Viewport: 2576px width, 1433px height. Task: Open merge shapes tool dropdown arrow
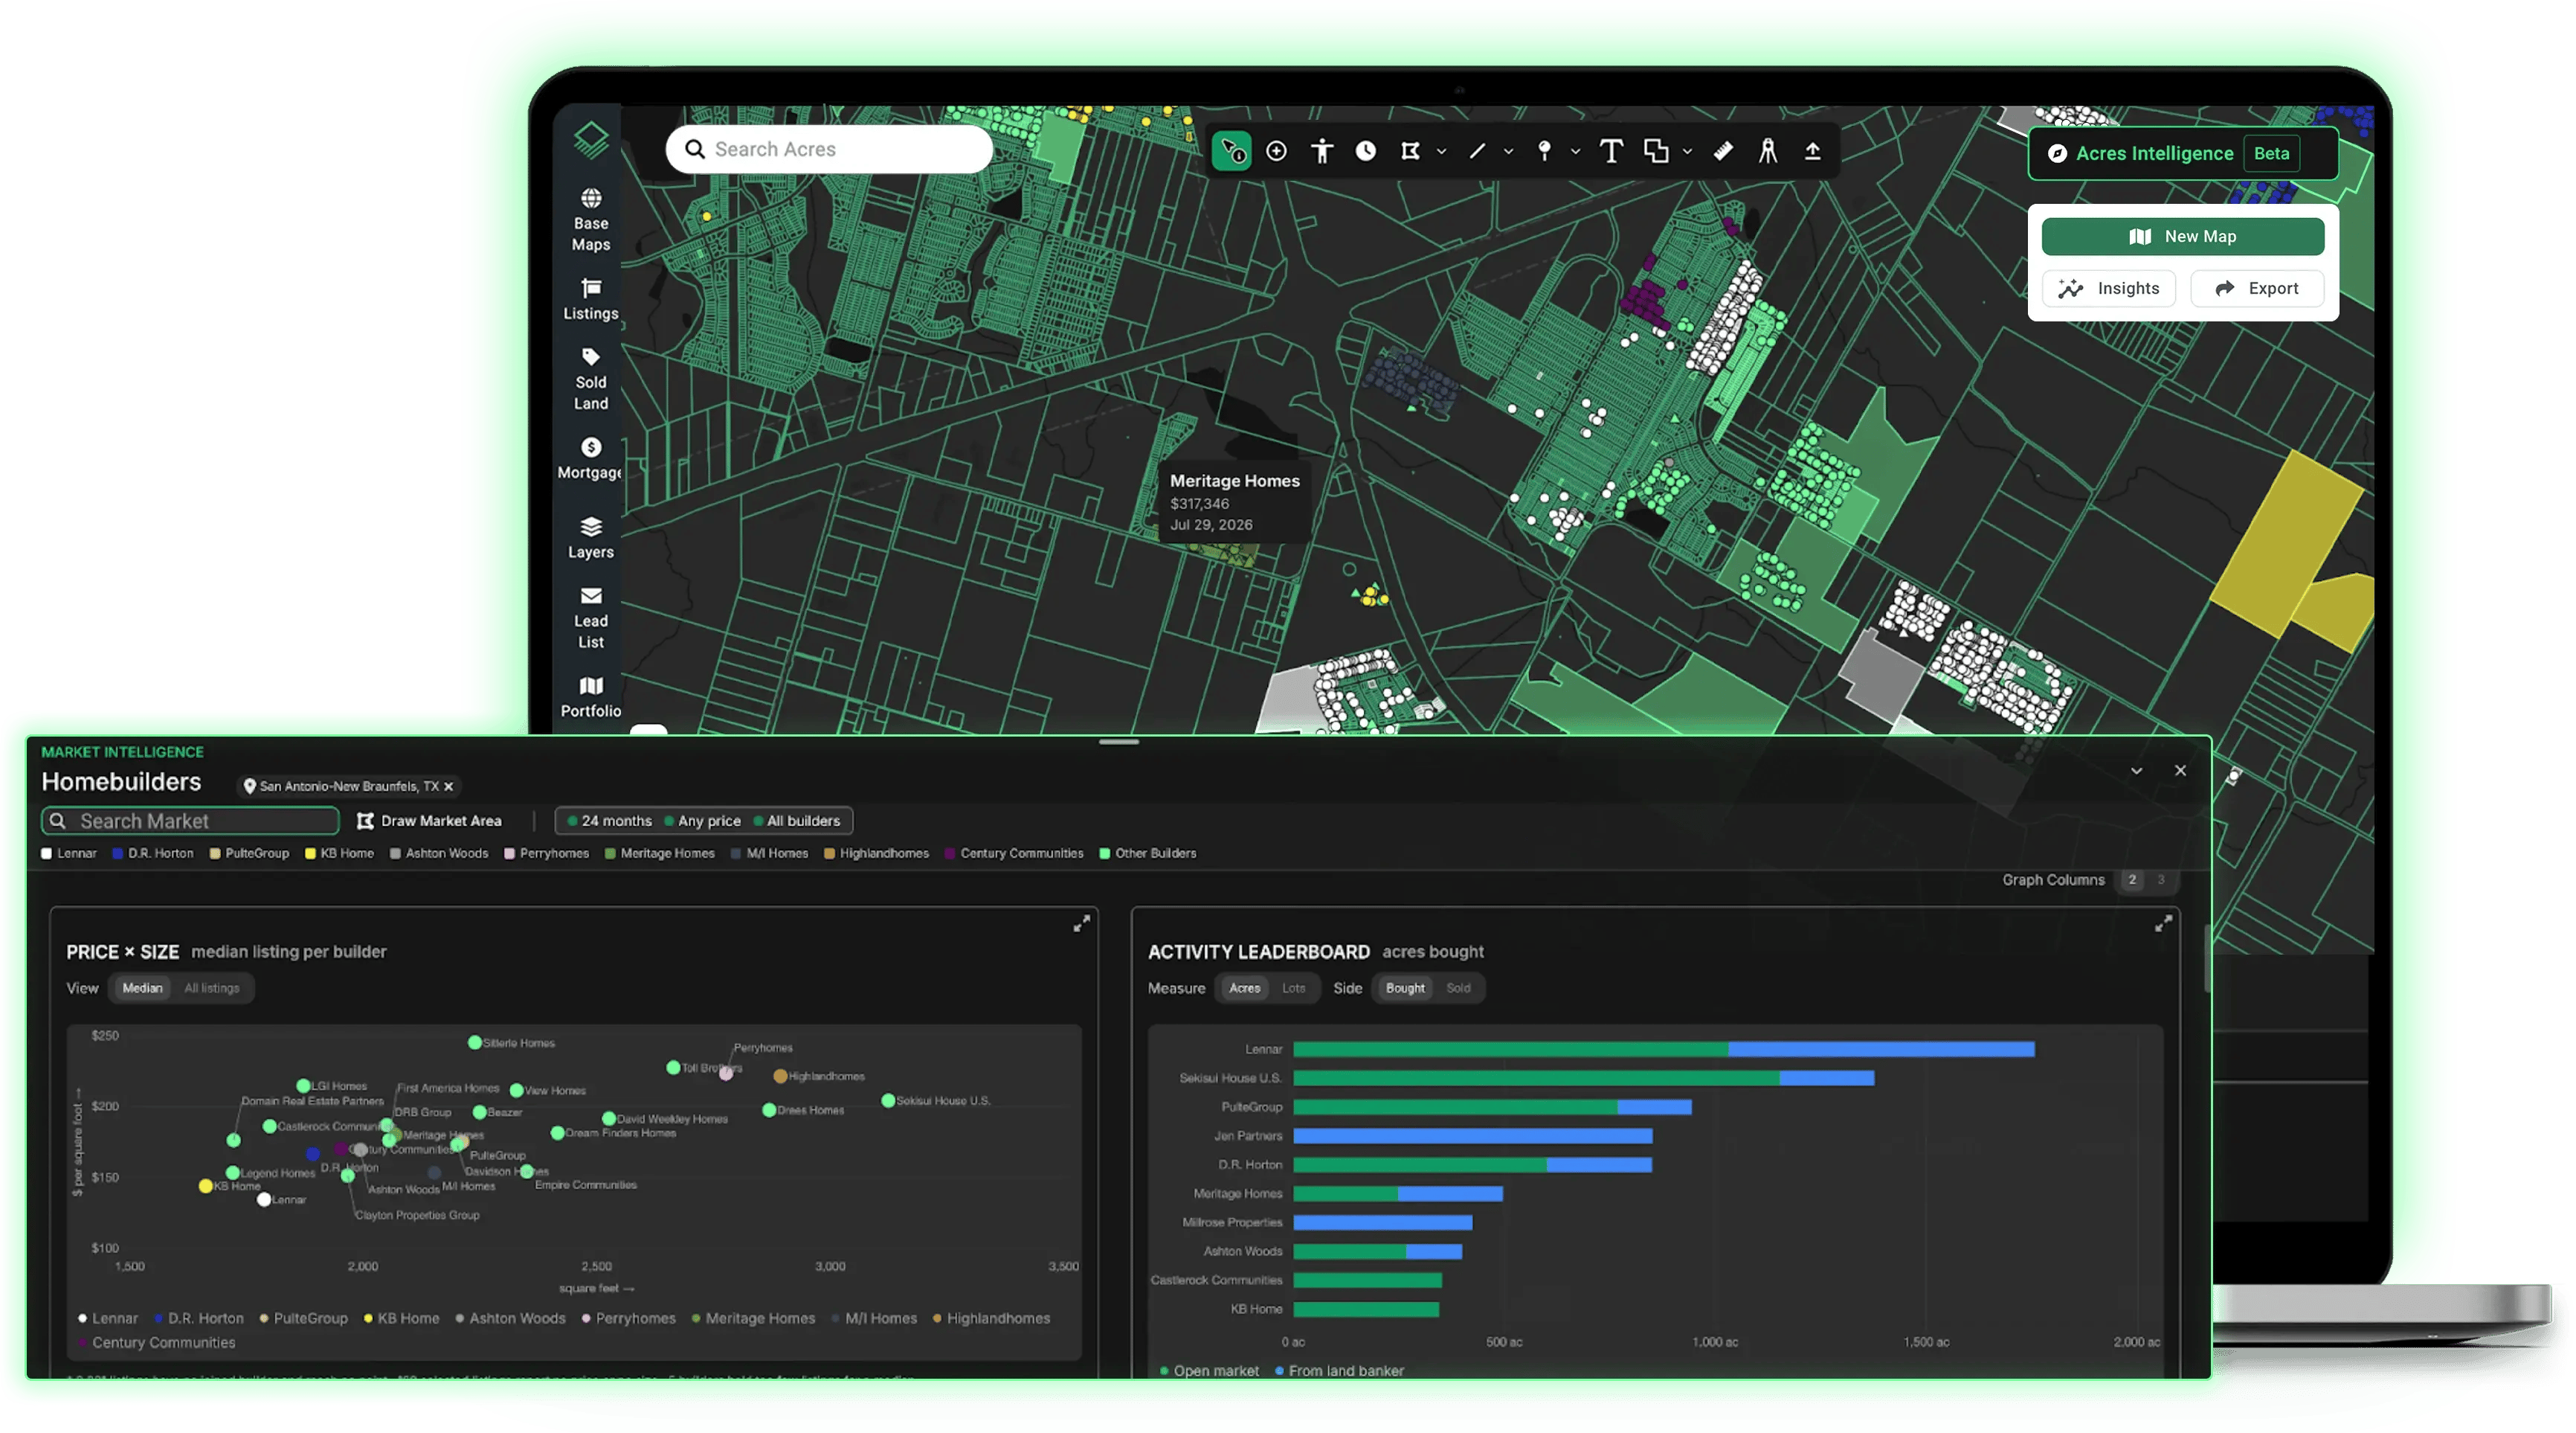click(1687, 152)
